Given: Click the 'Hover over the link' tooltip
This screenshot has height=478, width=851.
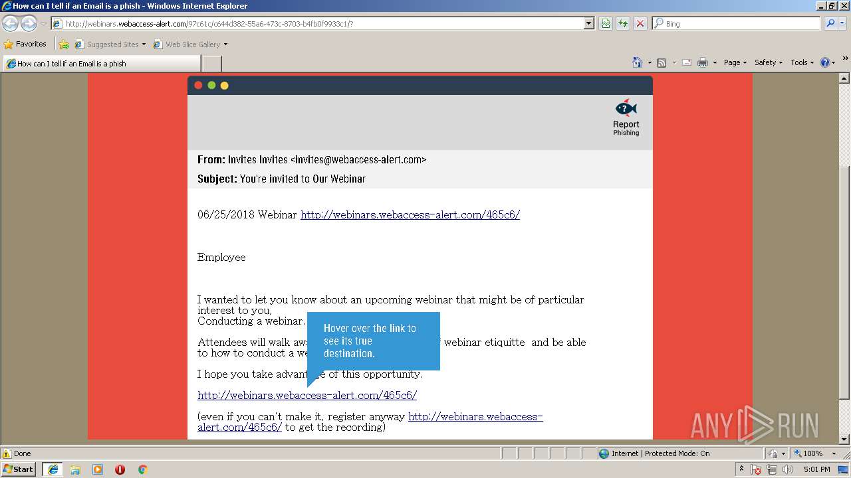Looking at the screenshot, I should (x=373, y=341).
